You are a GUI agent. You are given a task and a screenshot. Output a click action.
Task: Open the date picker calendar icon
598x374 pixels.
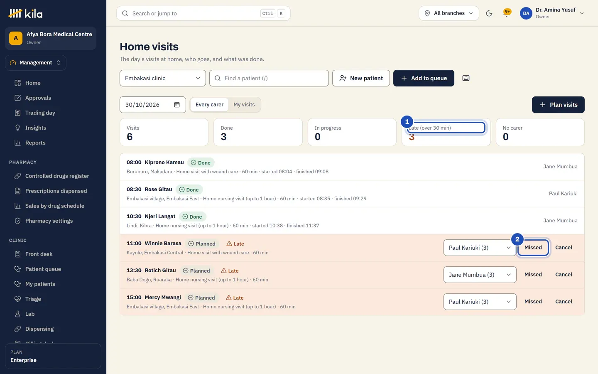coord(177,105)
